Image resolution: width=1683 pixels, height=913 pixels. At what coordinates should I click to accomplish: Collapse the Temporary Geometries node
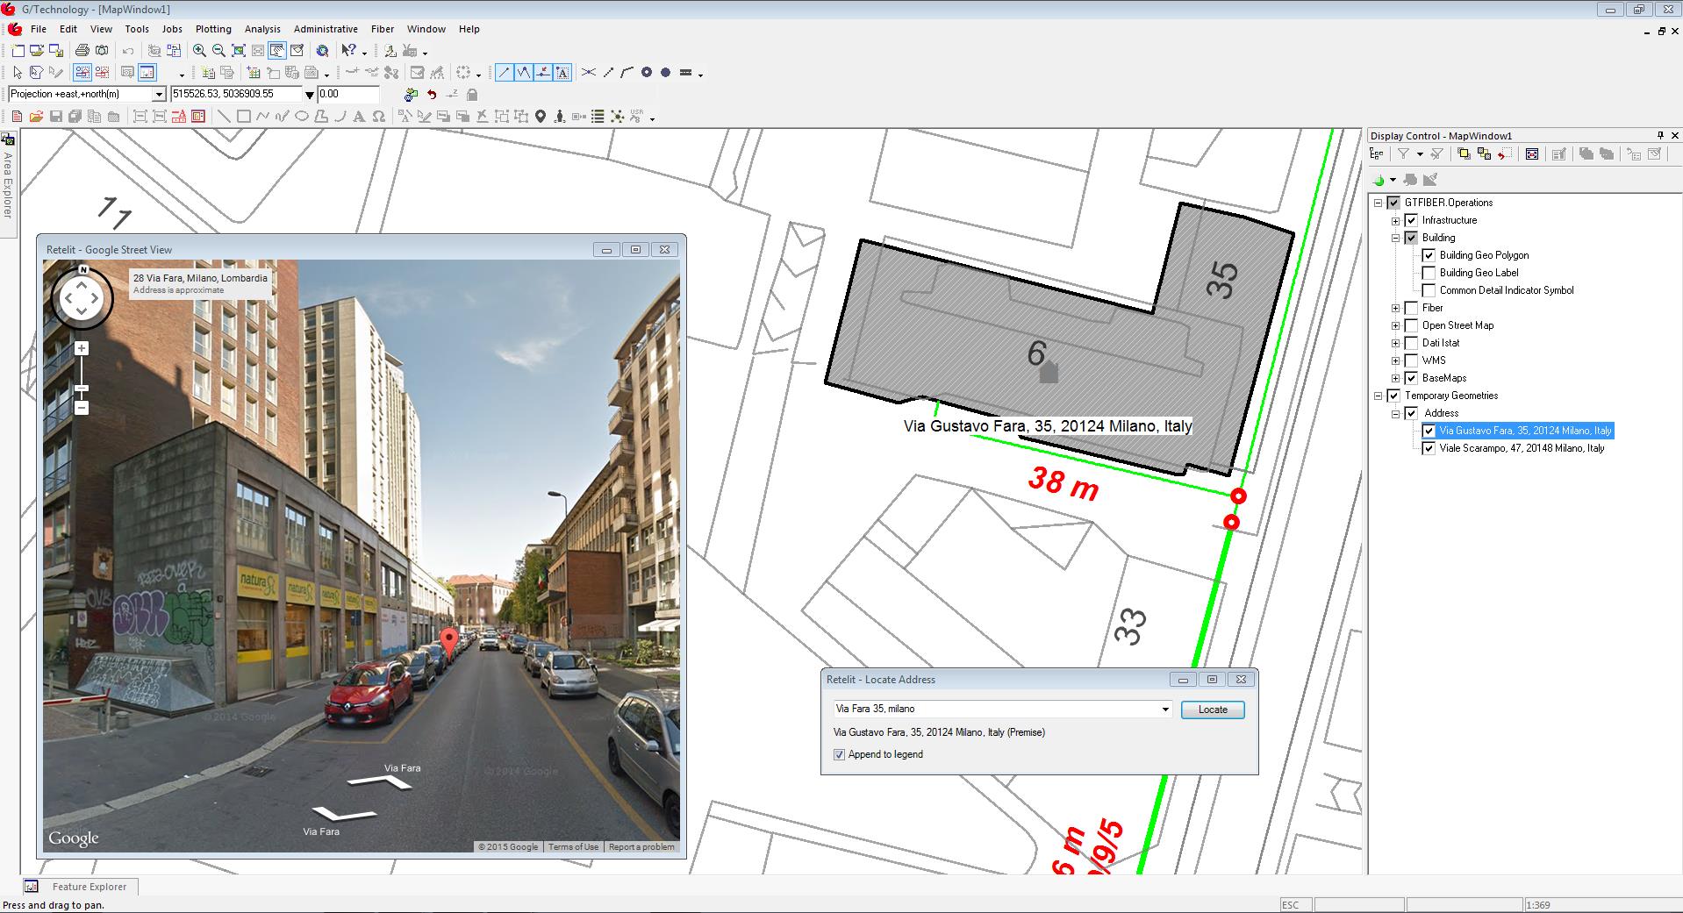pos(1378,396)
